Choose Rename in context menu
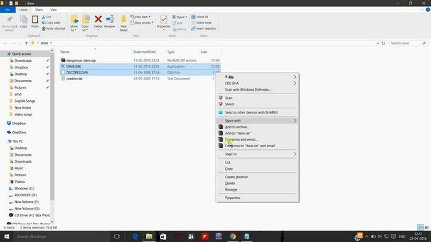The image size is (431, 242). tap(257, 190)
